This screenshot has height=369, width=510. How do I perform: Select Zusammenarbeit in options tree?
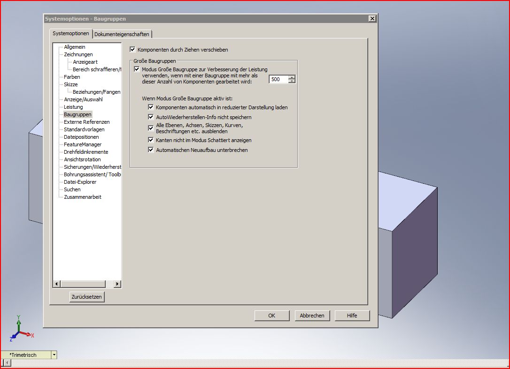[x=83, y=196]
